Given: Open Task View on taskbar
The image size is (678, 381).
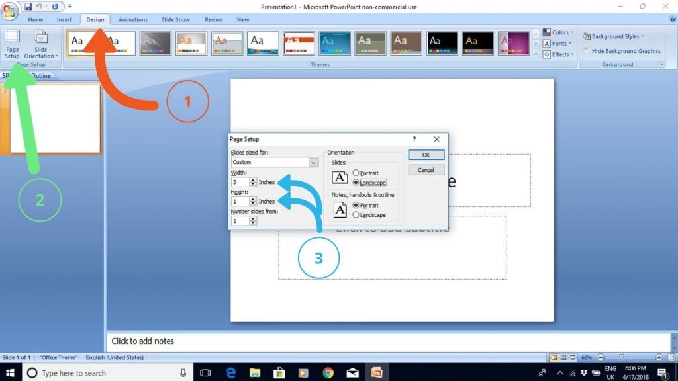Looking at the screenshot, I should click(x=205, y=373).
